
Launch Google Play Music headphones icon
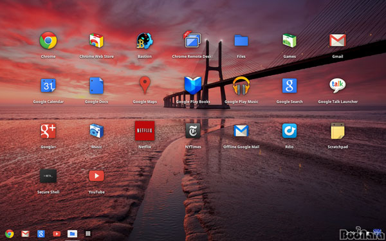[x=241, y=85]
